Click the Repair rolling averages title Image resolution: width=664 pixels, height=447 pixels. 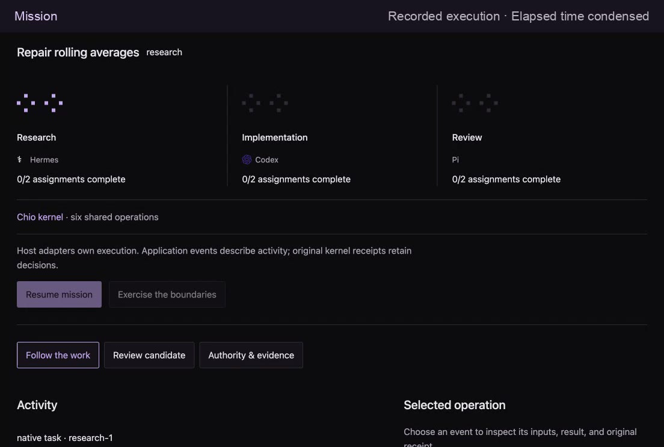pos(78,52)
